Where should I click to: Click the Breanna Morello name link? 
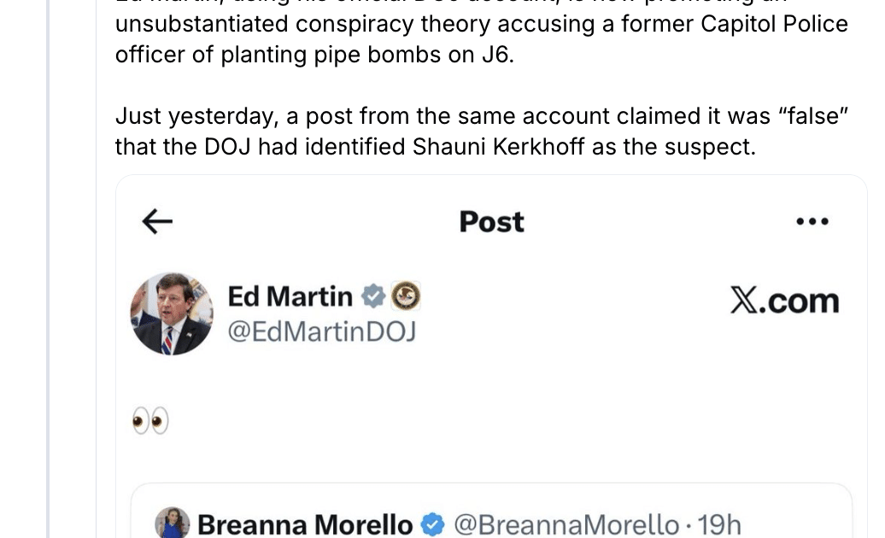[305, 524]
